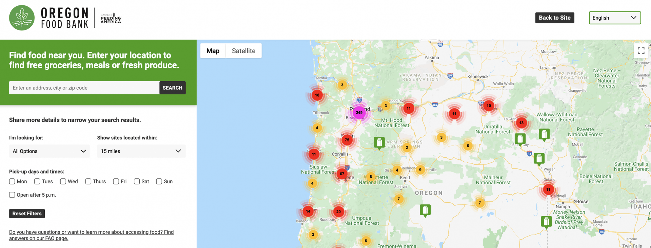Open the 15 miles distance dropdown
Image resolution: width=651 pixels, height=248 pixels.
[141, 151]
